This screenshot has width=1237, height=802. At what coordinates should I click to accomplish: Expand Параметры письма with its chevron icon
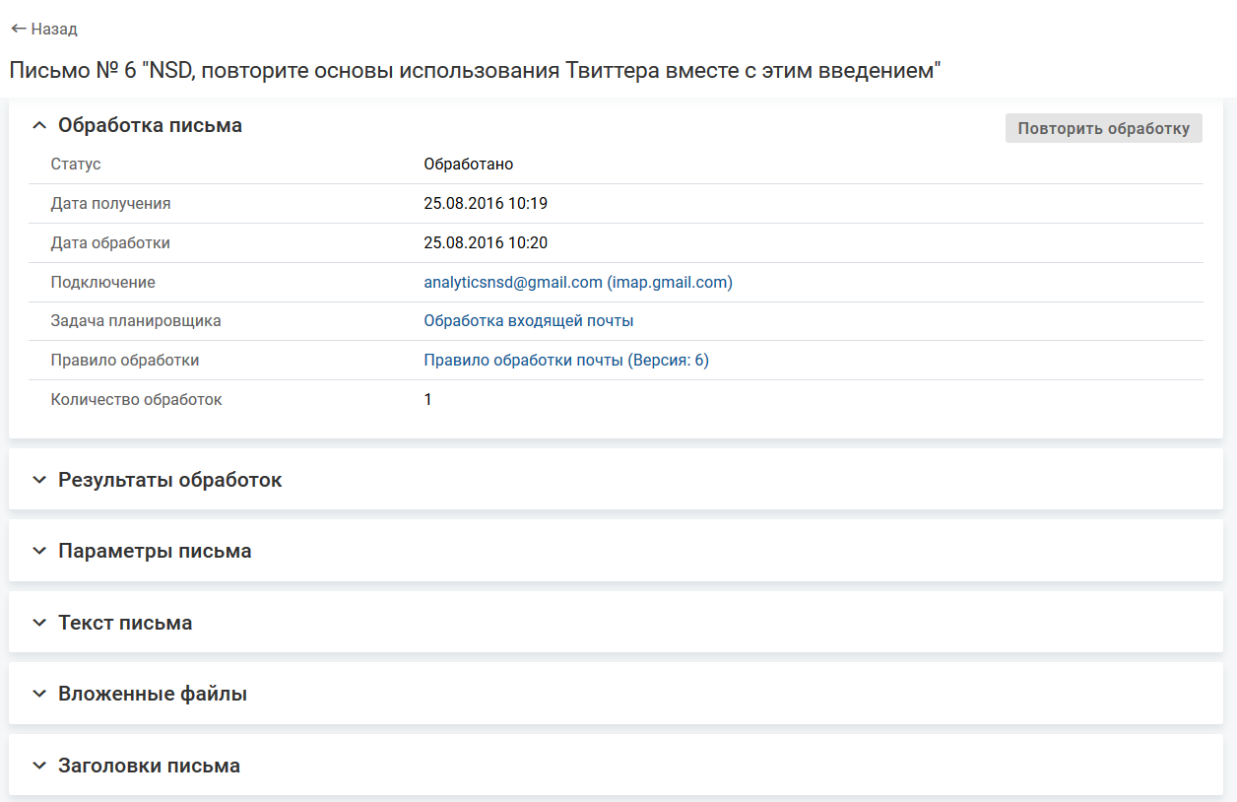pyautogui.click(x=39, y=551)
